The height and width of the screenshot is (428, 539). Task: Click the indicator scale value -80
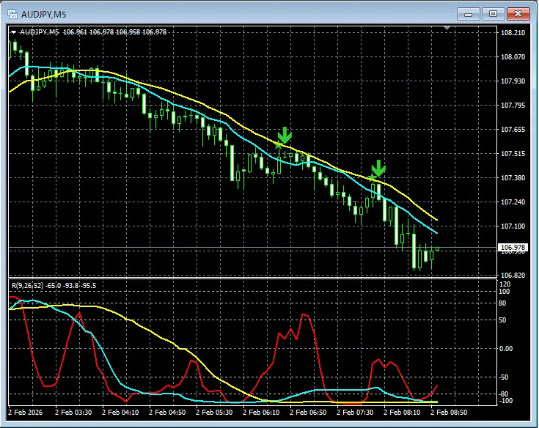click(503, 394)
